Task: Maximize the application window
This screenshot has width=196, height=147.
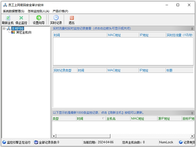Action: [x=178, y=5]
